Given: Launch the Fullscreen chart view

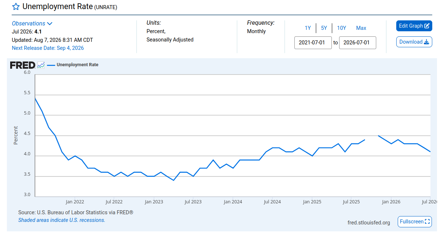Looking at the screenshot, I should 415,222.
